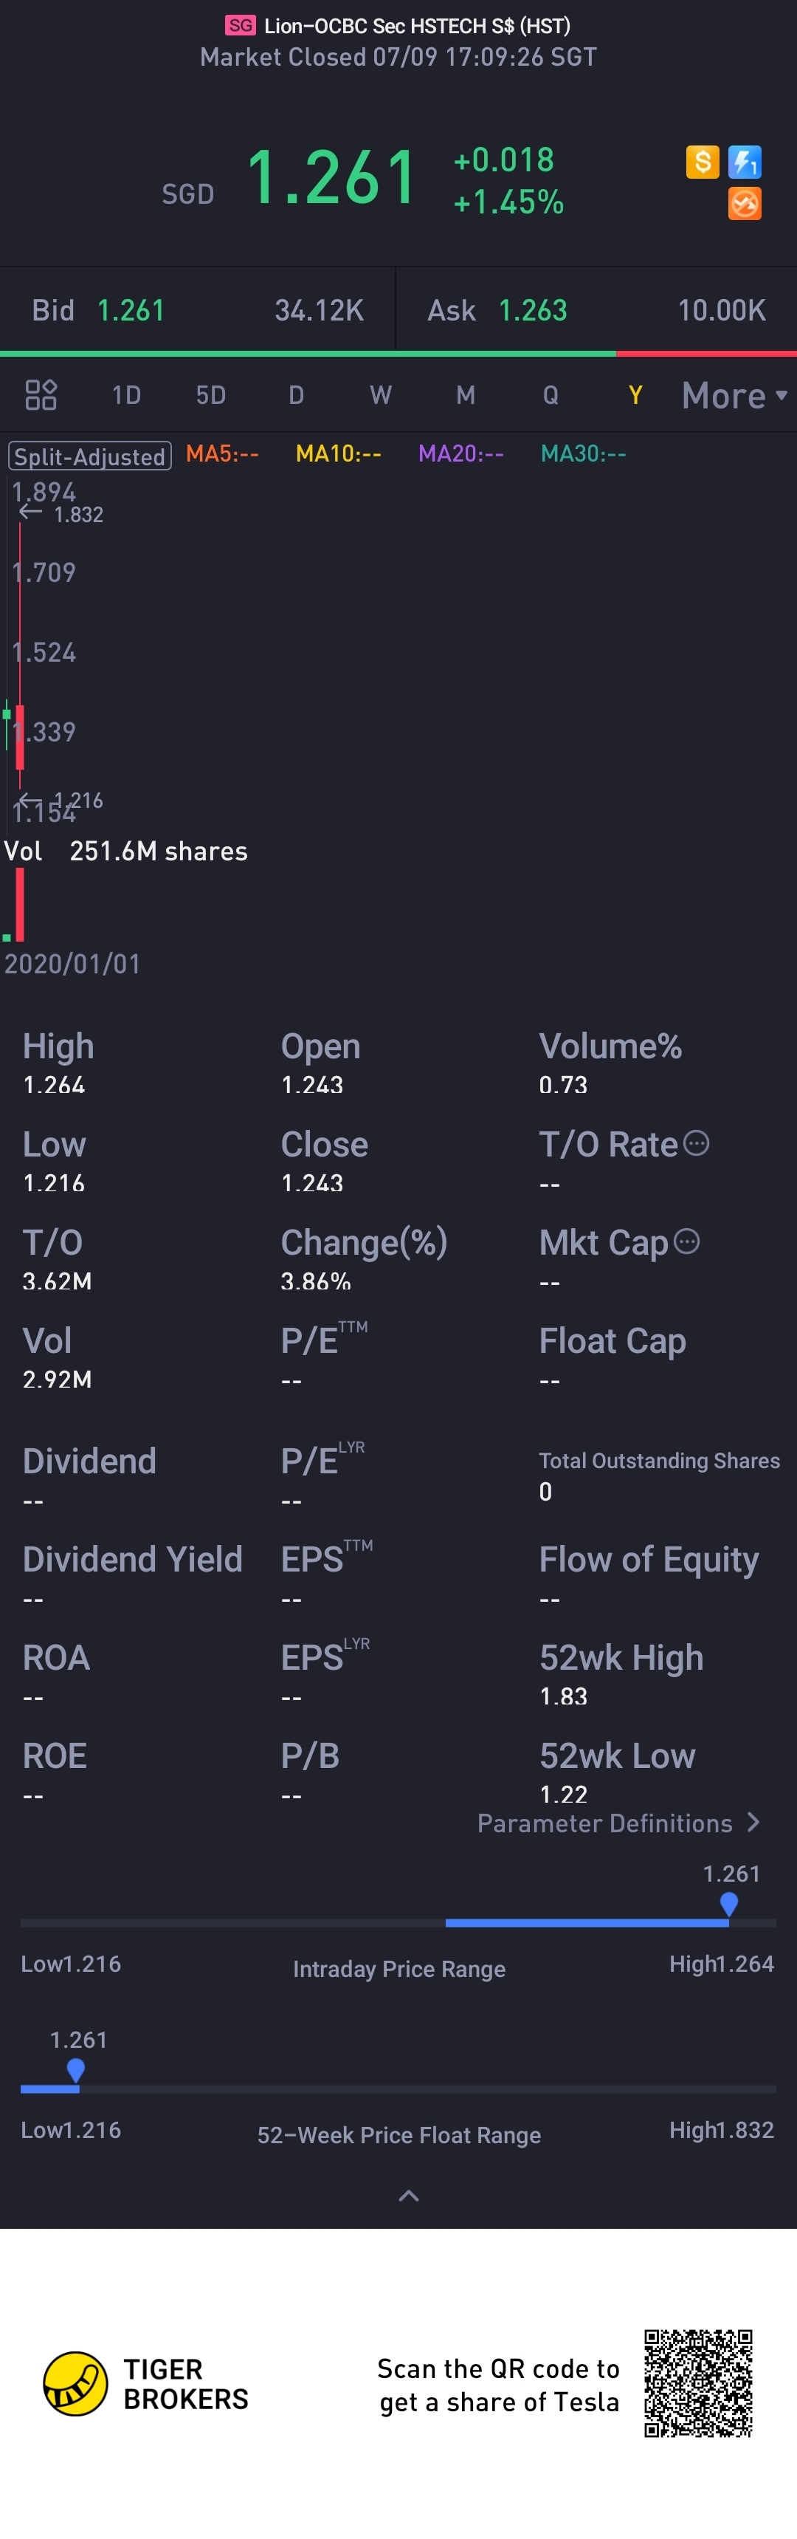Image resolution: width=797 pixels, height=2539 pixels.
Task: Tap the Tiger Brokers logo
Action: 76,2383
